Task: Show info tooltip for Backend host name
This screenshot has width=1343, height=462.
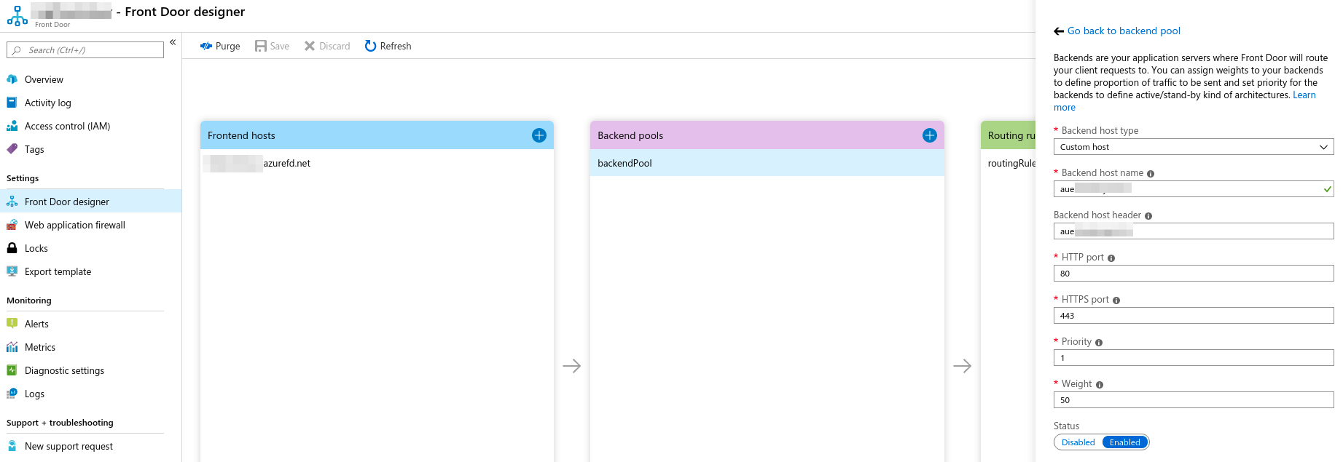Action: coord(1151,174)
